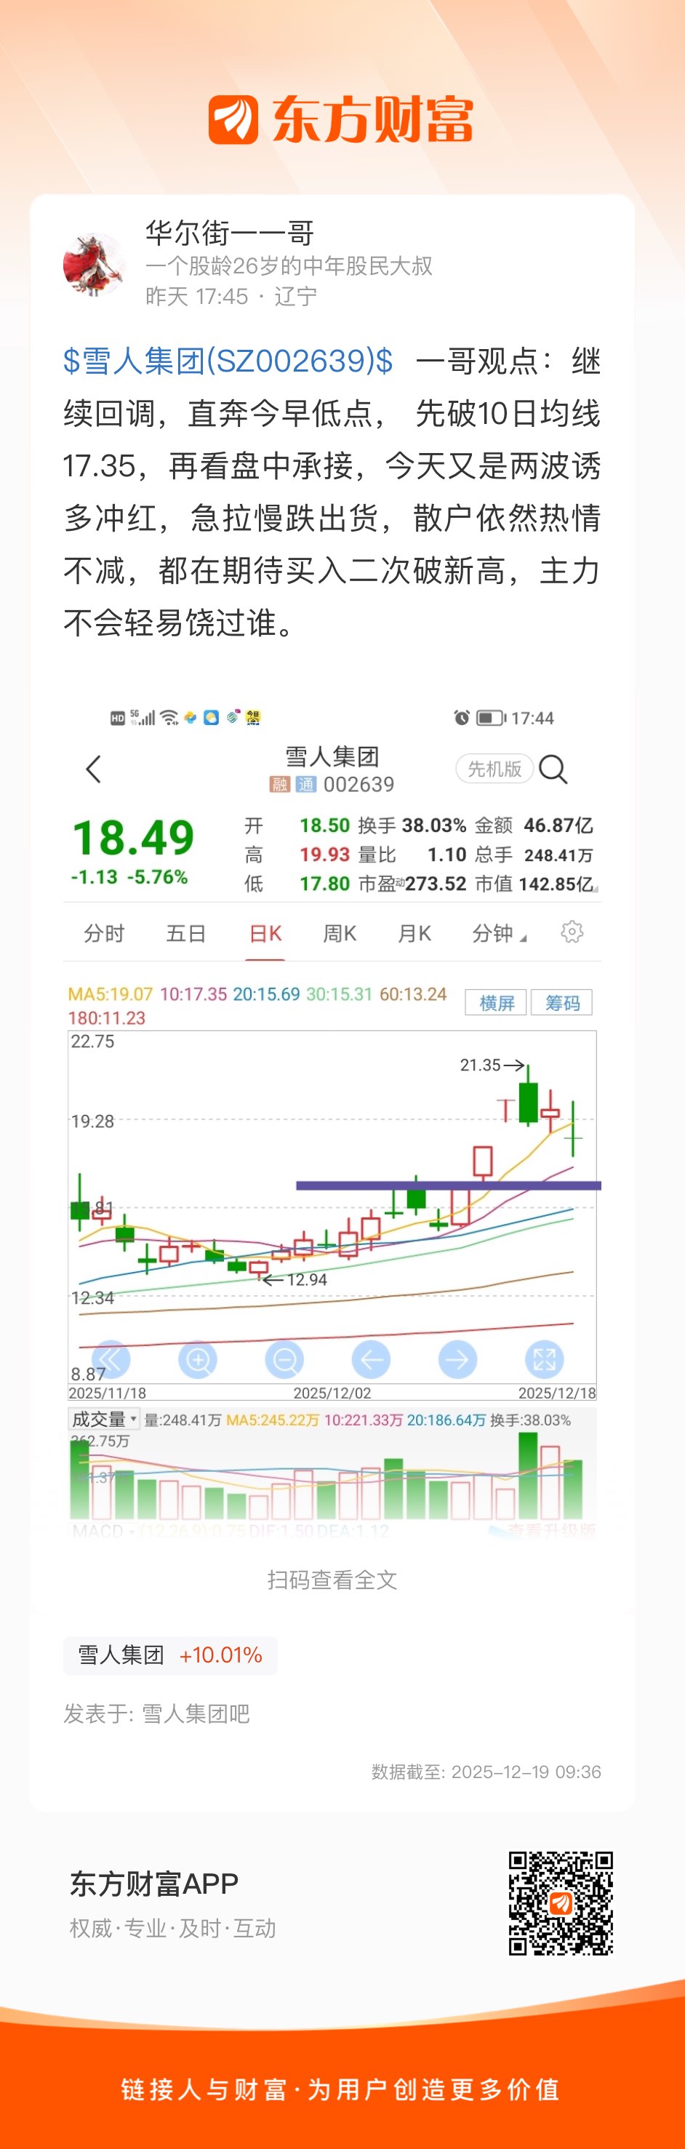Click the 筹码 chips button
685x2149 pixels.
(561, 1002)
